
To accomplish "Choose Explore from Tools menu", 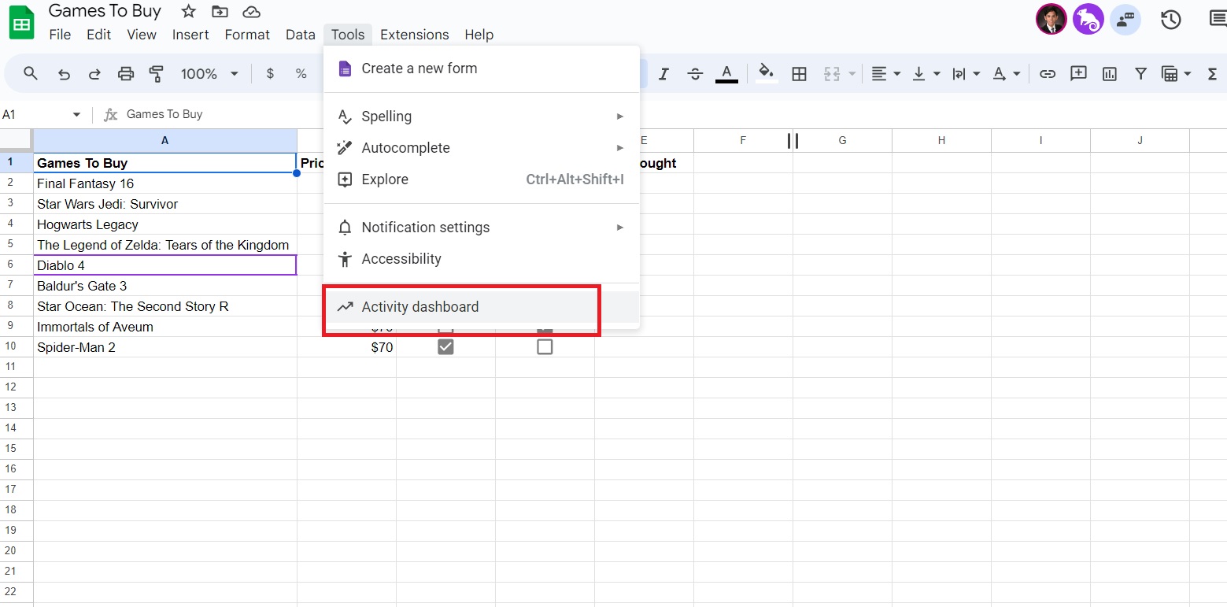I will tap(482, 180).
